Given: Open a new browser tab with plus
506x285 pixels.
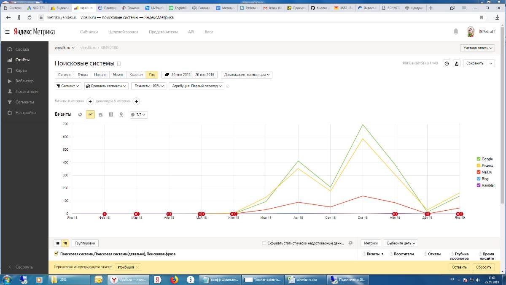Looking at the screenshot, I should point(431,8).
